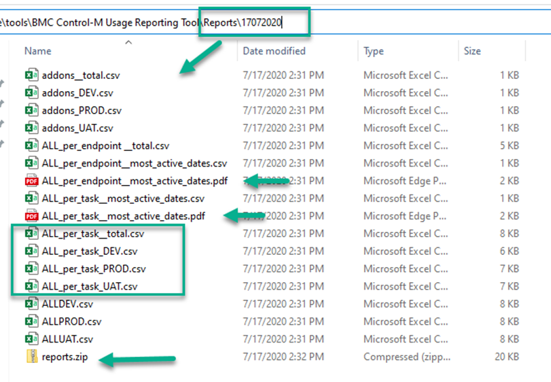
Task: Click the Excel icon of ALL_per_task__most_active_dates.csv
Action: pos(32,198)
